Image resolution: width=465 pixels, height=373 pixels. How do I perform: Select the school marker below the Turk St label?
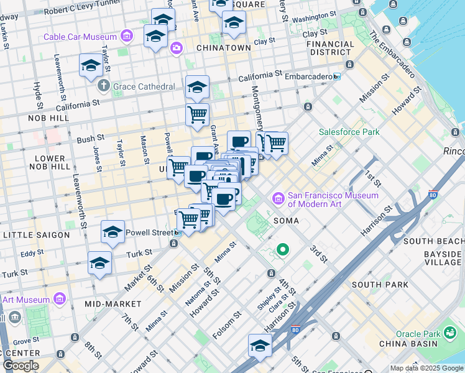[x=99, y=265]
